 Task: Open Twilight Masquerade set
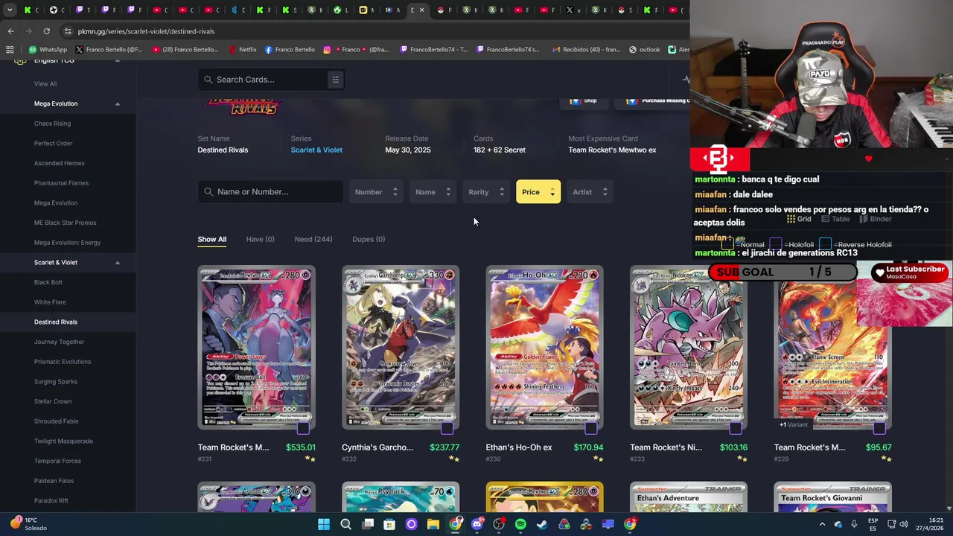click(63, 441)
